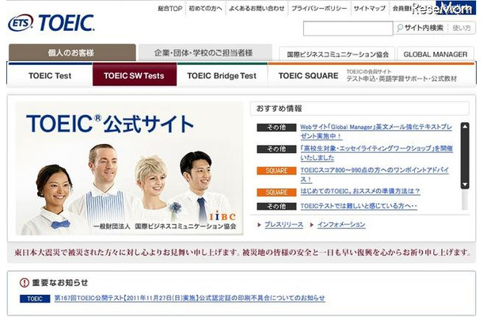
Task: Click the 使い方 search help button
Action: tap(462, 28)
